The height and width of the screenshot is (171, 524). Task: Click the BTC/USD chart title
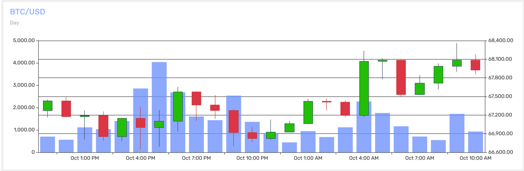click(x=27, y=12)
